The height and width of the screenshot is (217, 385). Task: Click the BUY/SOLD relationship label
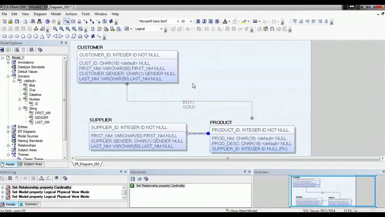coord(189,105)
